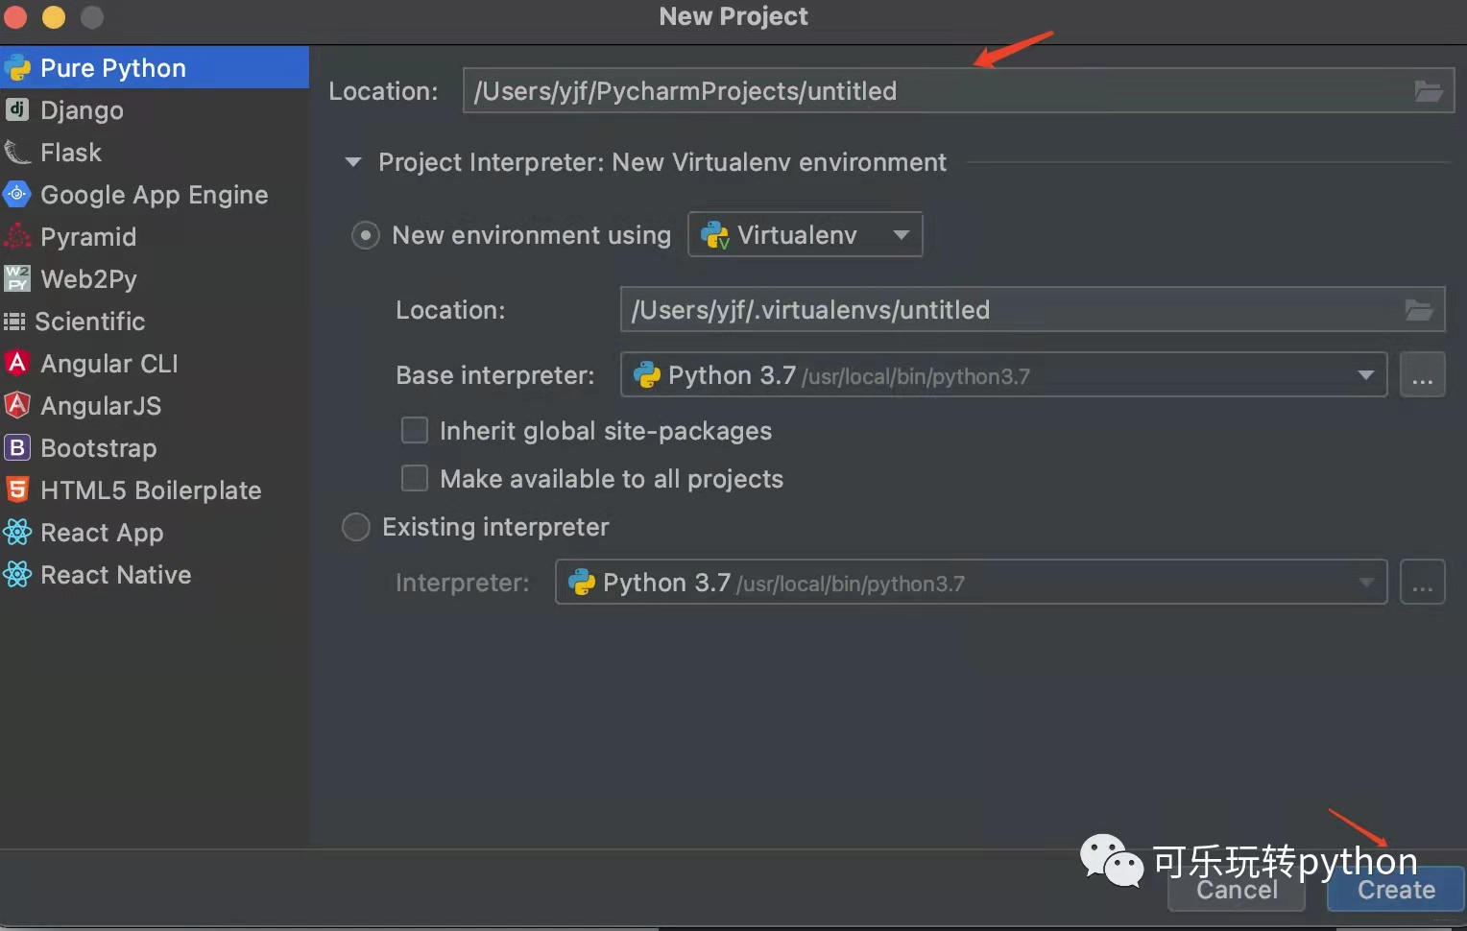Viewport: 1467px width, 931px height.
Task: Select Pure Python project type
Action: [154, 68]
